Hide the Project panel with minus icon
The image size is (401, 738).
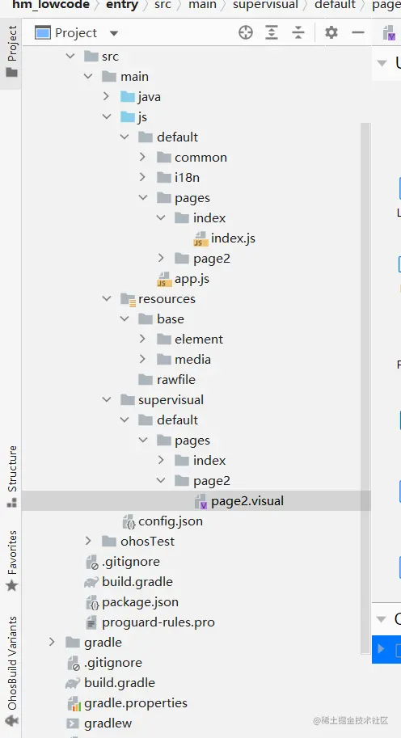(358, 32)
